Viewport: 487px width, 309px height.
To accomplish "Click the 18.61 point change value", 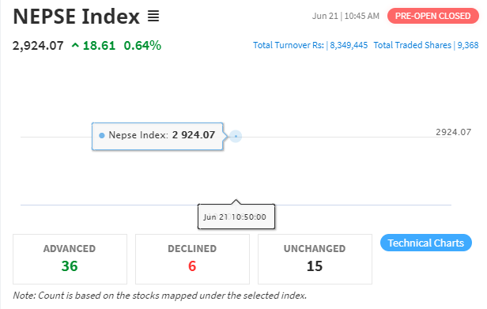I will 99,46.
